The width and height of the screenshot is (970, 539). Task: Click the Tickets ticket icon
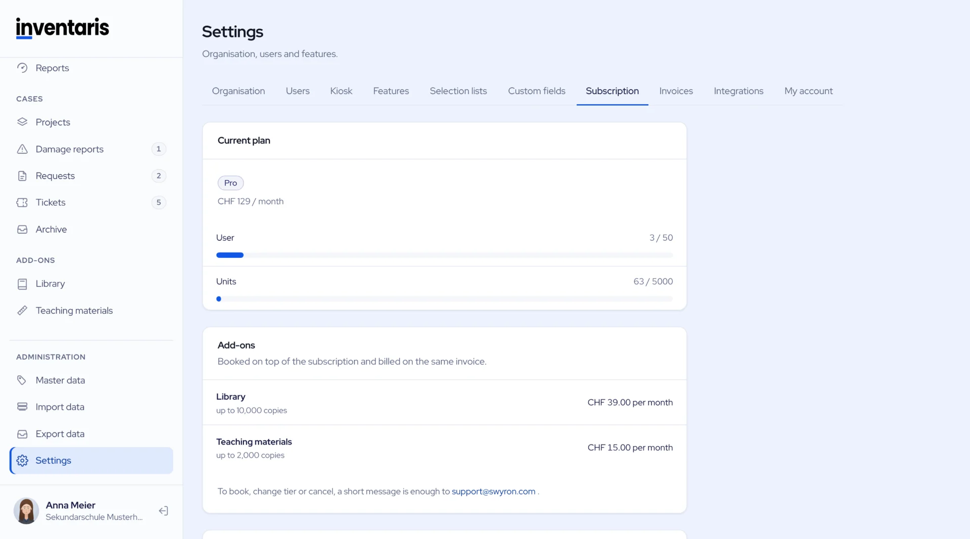(x=22, y=203)
